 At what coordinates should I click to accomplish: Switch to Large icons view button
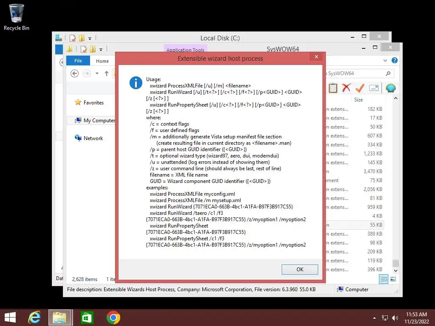pyautogui.click(x=393, y=279)
